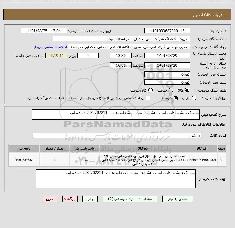Click the بازگشت back button
The height and width of the screenshot is (228, 235).
coord(70,199)
